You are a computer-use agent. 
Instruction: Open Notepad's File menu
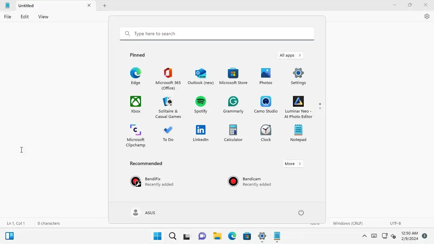point(7,17)
